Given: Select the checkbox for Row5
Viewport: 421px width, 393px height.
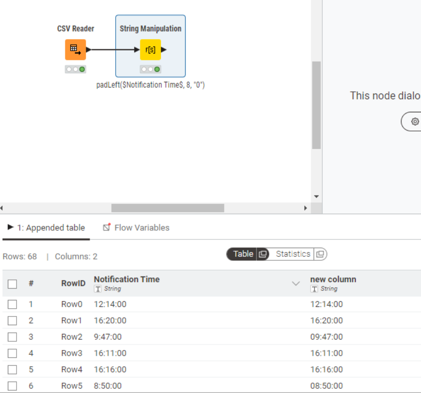Looking at the screenshot, I should point(12,386).
